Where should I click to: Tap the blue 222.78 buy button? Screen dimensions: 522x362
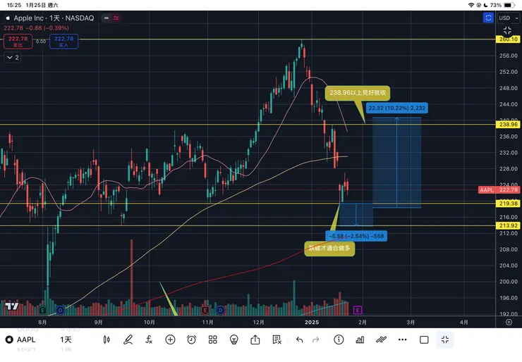coord(64,42)
